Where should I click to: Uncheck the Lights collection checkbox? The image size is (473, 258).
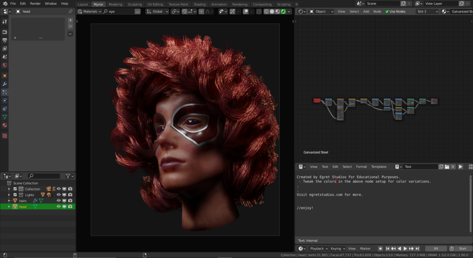point(15,195)
